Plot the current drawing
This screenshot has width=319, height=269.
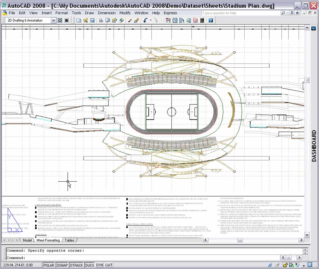[x=100, y=20]
